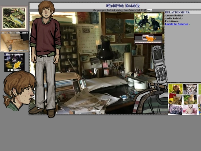Click the 'Paris Green' relationship entry

(171, 21)
